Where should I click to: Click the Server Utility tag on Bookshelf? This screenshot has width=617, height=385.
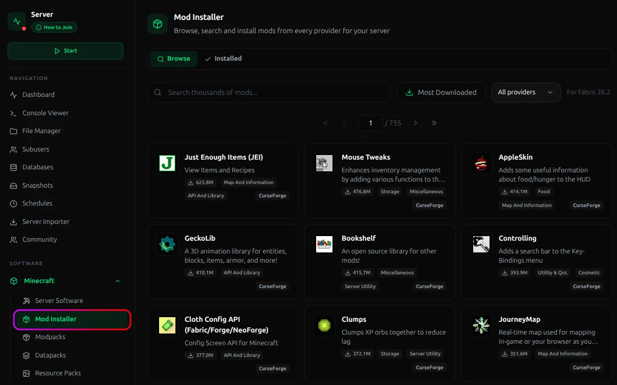coord(360,287)
